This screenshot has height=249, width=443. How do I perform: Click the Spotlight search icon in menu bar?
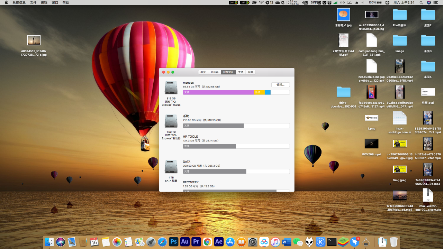pos(421,2)
